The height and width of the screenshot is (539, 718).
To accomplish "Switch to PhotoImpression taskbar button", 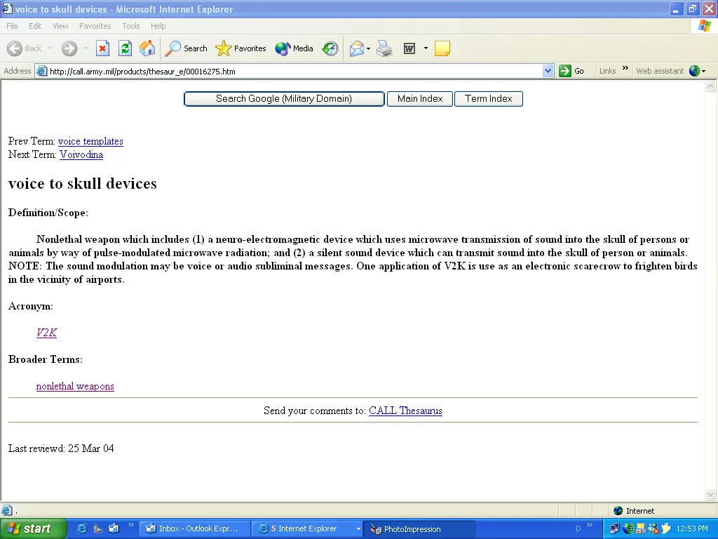I will click(419, 529).
